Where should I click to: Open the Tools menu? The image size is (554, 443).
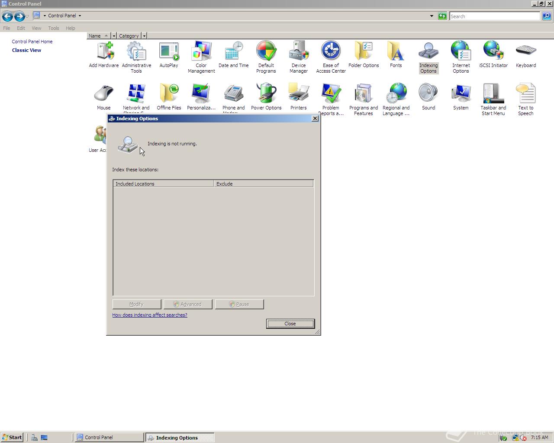54,28
